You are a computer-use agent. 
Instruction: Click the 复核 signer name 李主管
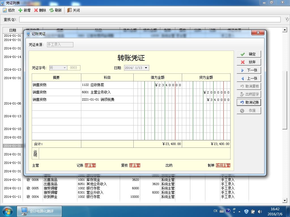coord(135,165)
